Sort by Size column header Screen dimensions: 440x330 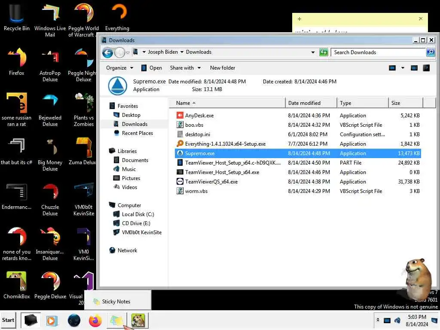pos(406,103)
